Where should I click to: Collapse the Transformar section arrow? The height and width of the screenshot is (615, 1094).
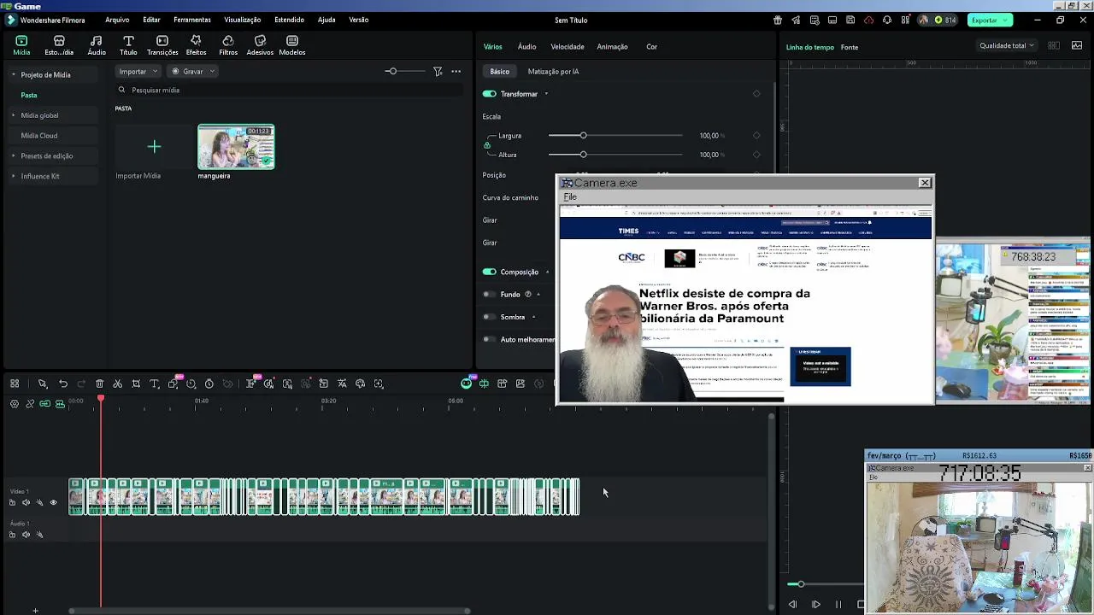[546, 94]
